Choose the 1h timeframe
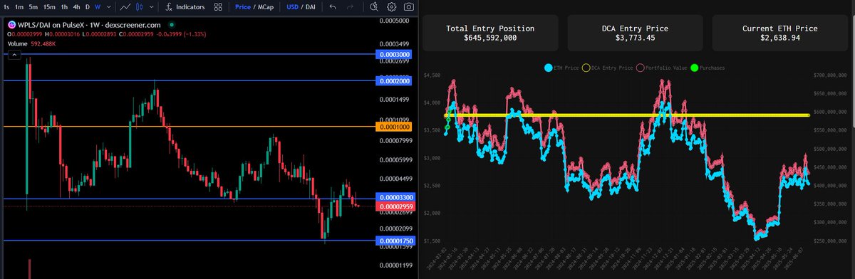855x279 pixels. click(x=64, y=7)
